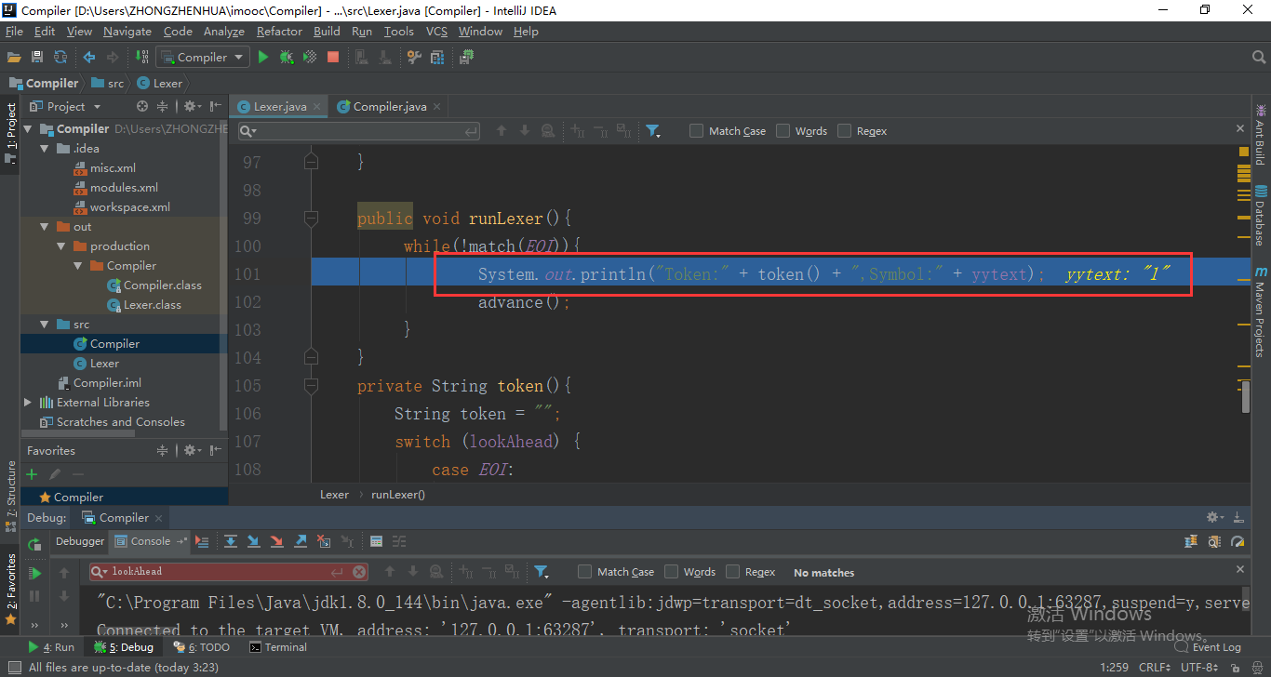Click Run with Coverage icon
Viewport: 1271px width, 677px height.
tap(310, 57)
